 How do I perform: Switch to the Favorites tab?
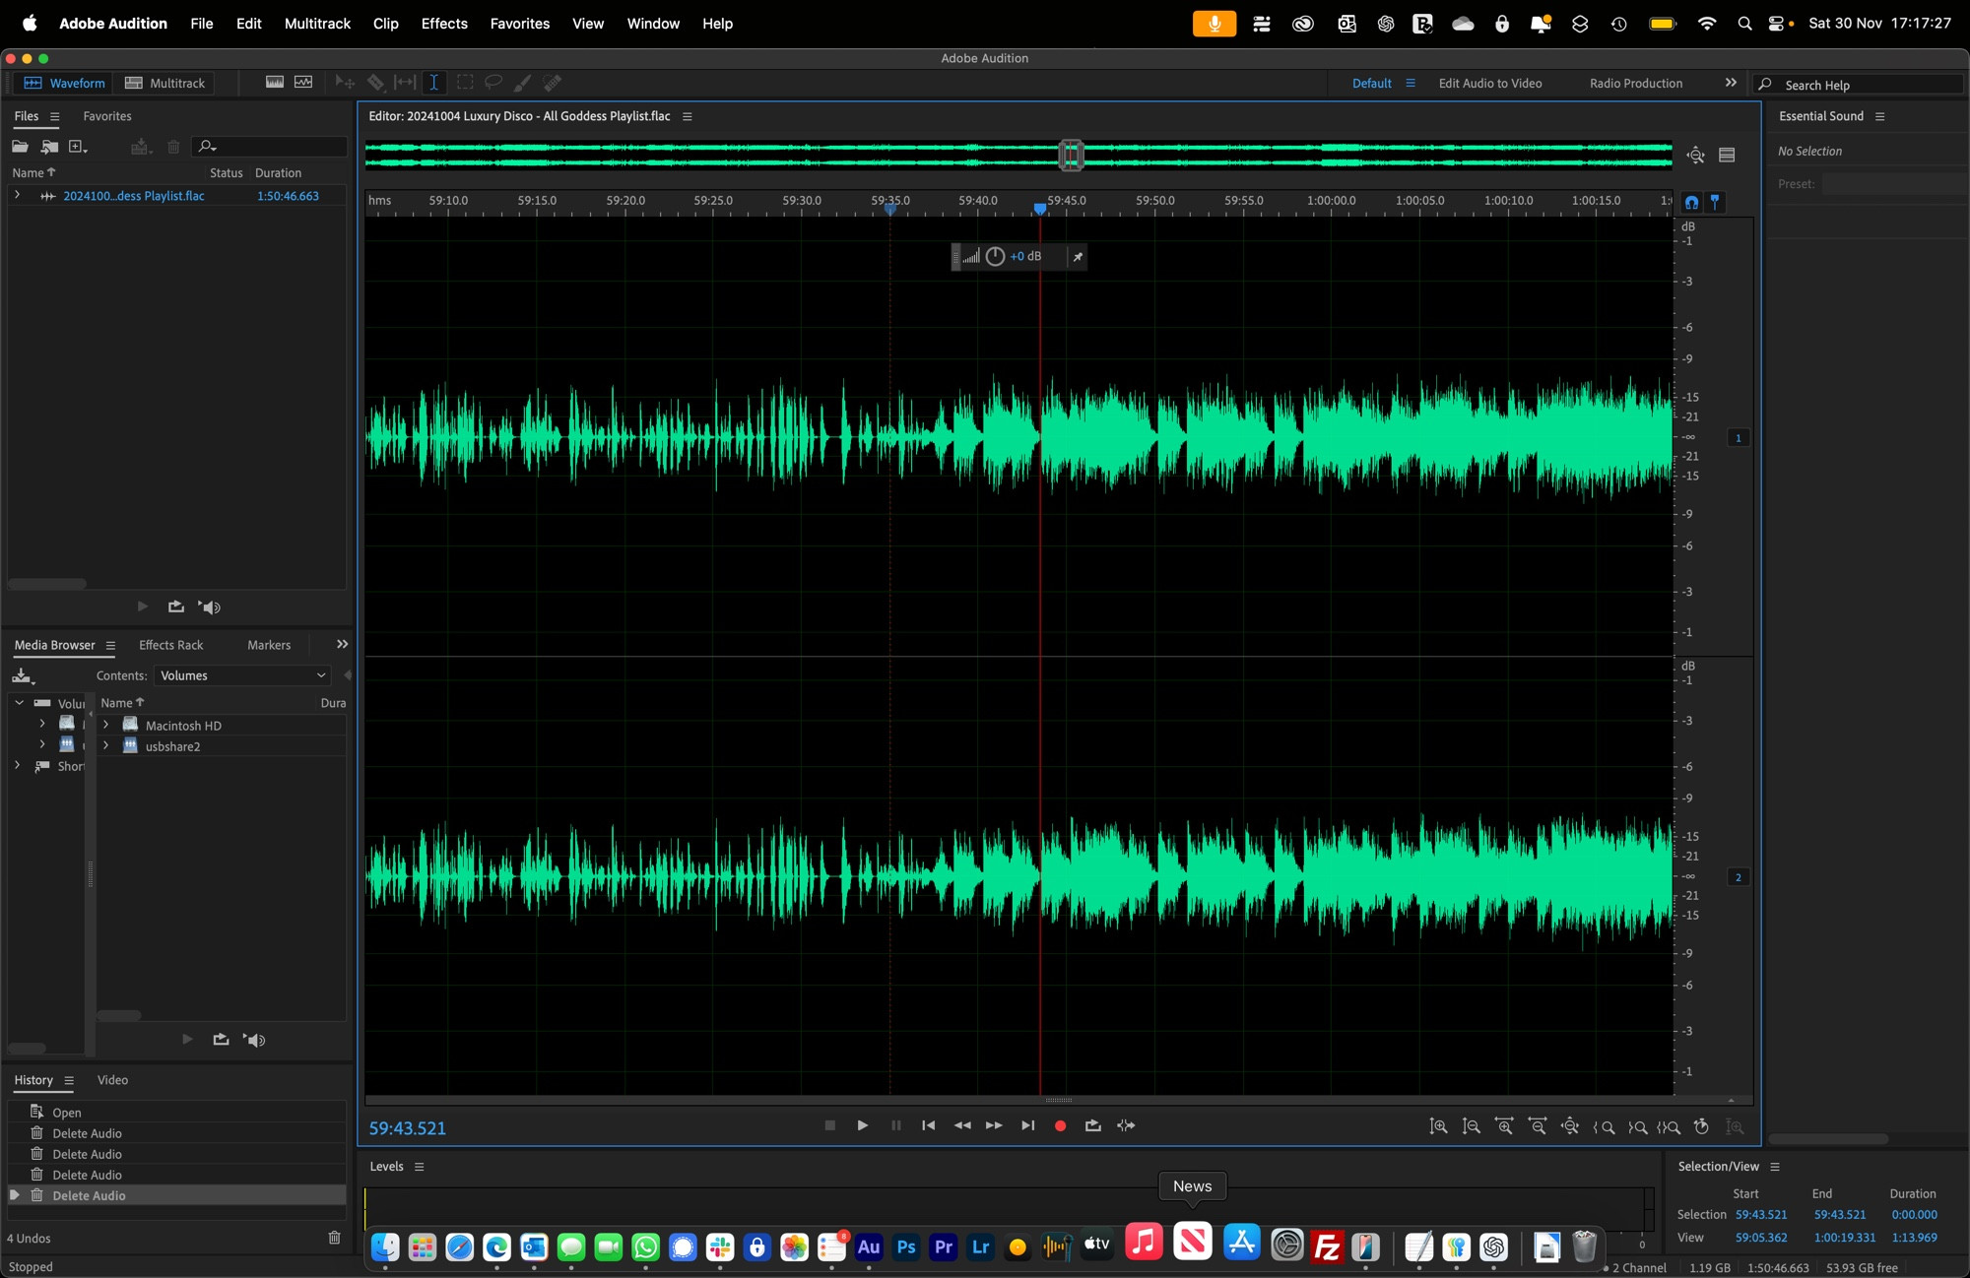pos(107,116)
